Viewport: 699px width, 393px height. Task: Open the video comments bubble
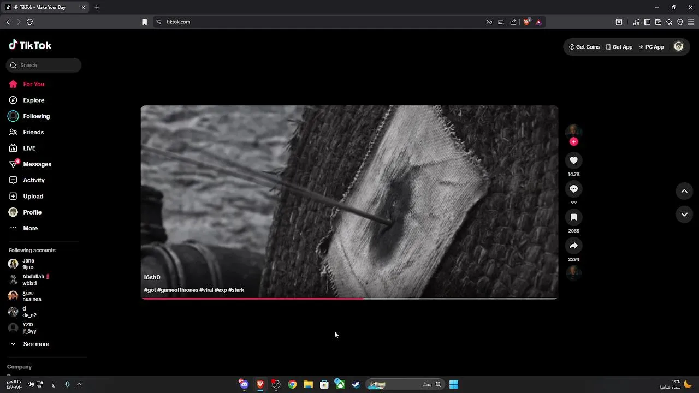tap(573, 188)
